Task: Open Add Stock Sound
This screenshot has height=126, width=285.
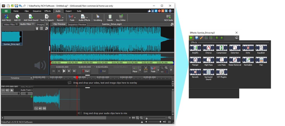Action: pos(31,18)
